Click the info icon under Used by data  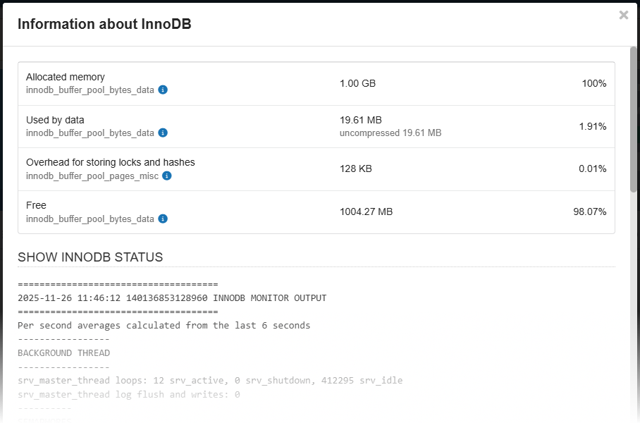(x=163, y=133)
